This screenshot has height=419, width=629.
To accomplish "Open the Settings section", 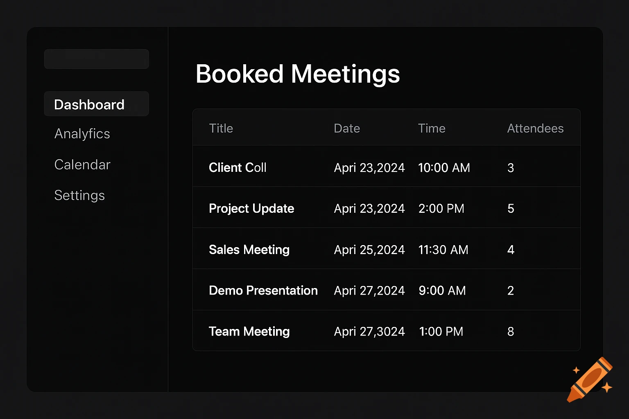I will [x=79, y=196].
